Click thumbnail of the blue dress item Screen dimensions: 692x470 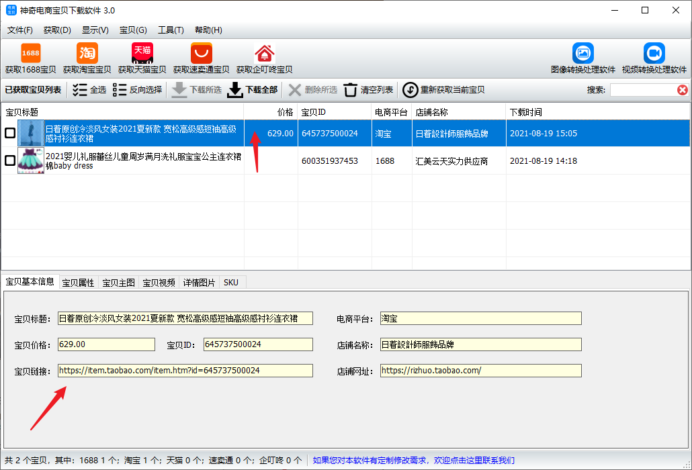click(31, 133)
